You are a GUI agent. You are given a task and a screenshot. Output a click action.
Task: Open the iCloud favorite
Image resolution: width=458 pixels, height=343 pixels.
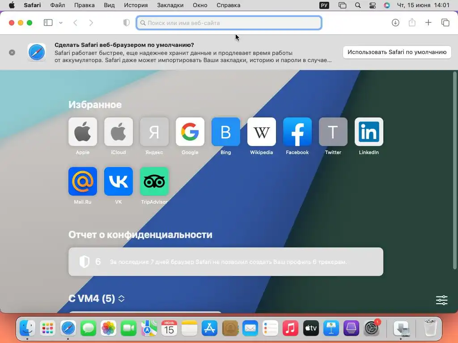(118, 132)
